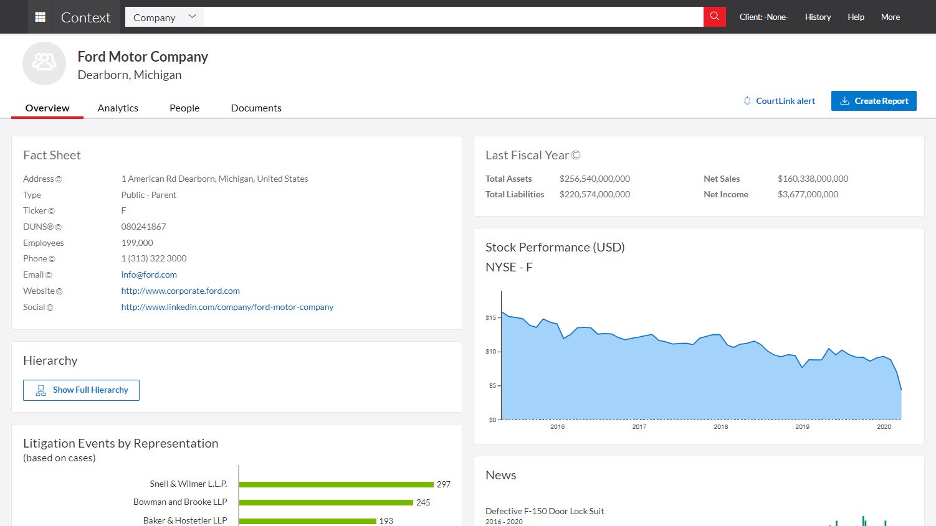The height and width of the screenshot is (526, 936).
Task: Click the phone number 1 (313) 322 3000
Action: [x=154, y=258]
